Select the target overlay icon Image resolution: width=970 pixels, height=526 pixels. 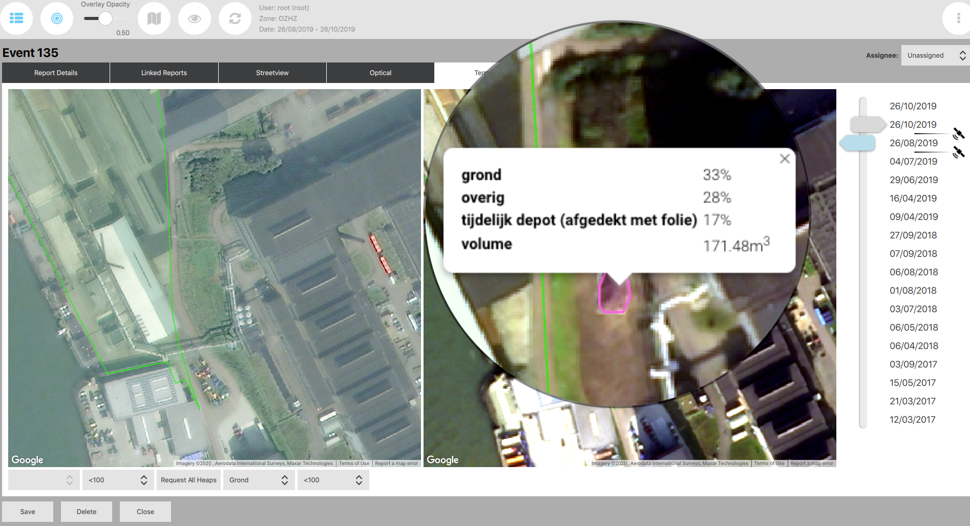pyautogui.click(x=56, y=18)
